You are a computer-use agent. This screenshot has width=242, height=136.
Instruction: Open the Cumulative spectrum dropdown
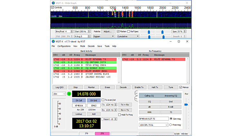128,36
